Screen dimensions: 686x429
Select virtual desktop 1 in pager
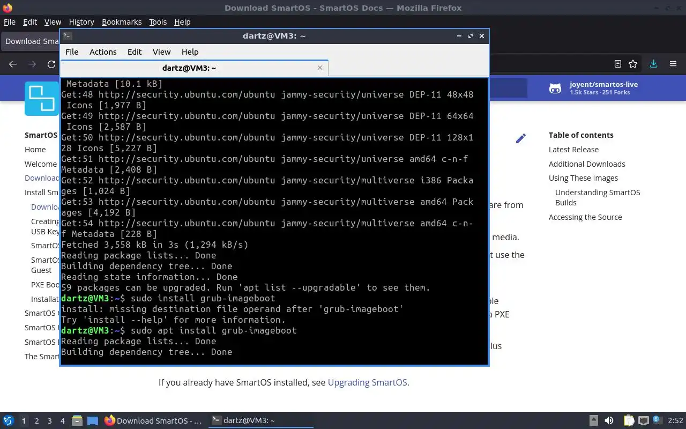24,421
